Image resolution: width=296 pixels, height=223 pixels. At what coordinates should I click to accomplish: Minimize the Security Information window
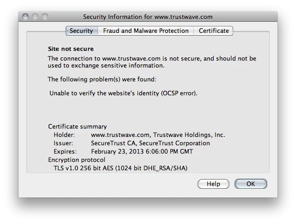[x=36, y=18]
